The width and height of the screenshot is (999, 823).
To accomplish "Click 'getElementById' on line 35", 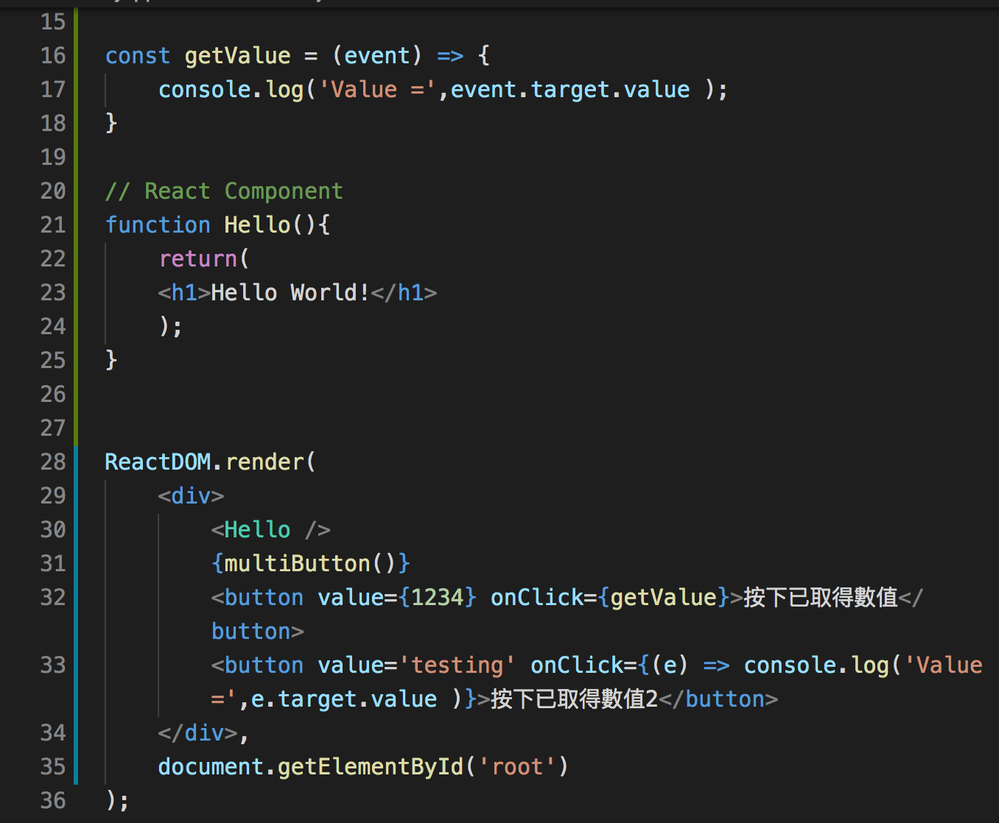I will [371, 767].
